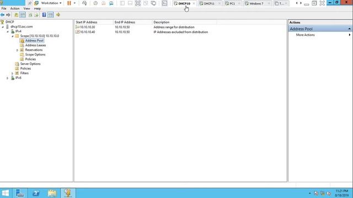Switch to the DHCP11 tab
This screenshot has width=353, height=198.
click(x=209, y=4)
